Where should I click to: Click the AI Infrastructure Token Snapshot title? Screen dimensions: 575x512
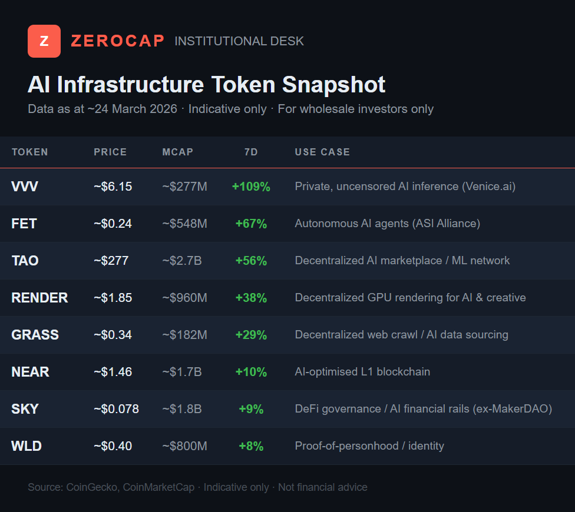(x=206, y=85)
